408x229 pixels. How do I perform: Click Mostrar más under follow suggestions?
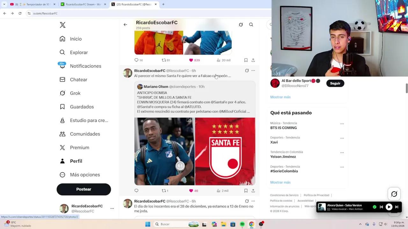[280, 97]
